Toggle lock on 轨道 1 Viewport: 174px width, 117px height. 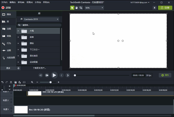(11, 111)
